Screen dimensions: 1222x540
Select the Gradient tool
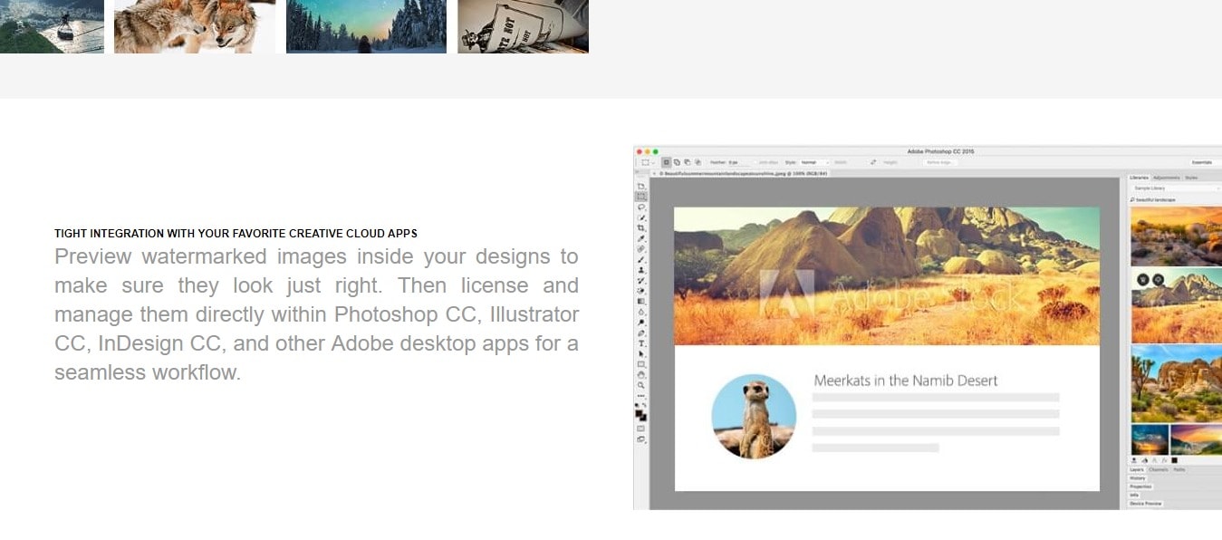(x=641, y=301)
